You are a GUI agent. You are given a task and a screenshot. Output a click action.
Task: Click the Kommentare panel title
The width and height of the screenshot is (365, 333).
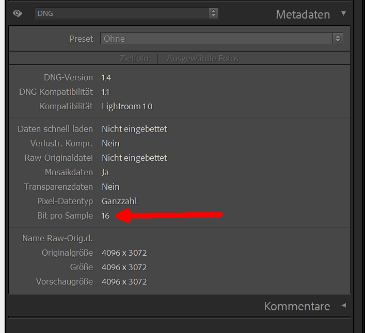click(297, 306)
